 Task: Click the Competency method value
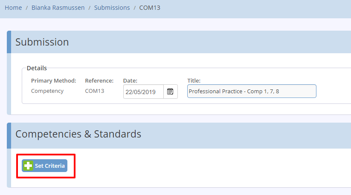47,91
